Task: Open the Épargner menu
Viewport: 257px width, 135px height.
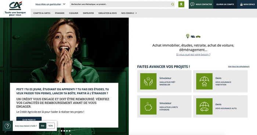Action: click(59, 13)
